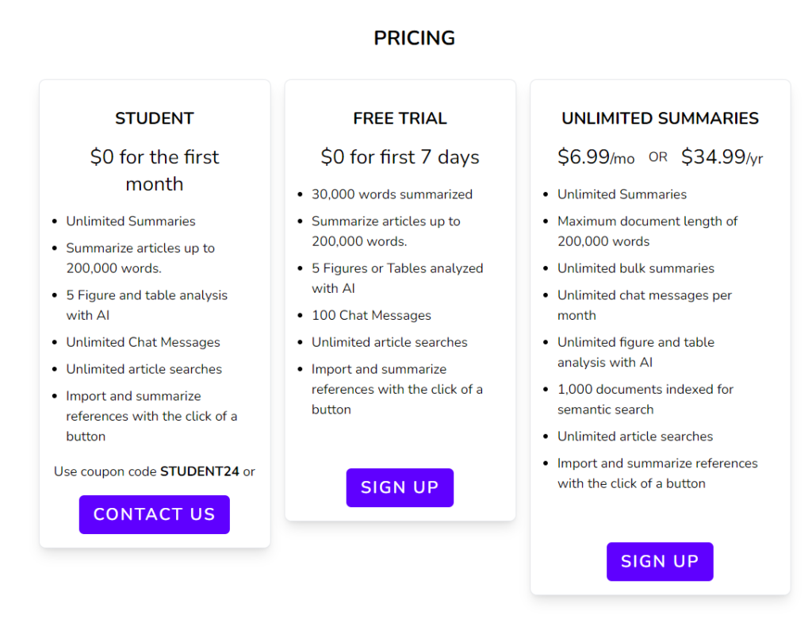The width and height of the screenshot is (812, 623).
Task: Click the $34.99/yr yearly price
Action: tap(722, 156)
